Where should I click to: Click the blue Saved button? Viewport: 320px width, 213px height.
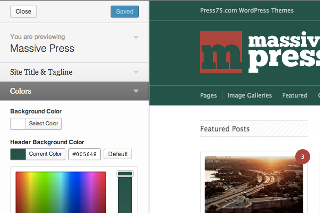click(125, 11)
